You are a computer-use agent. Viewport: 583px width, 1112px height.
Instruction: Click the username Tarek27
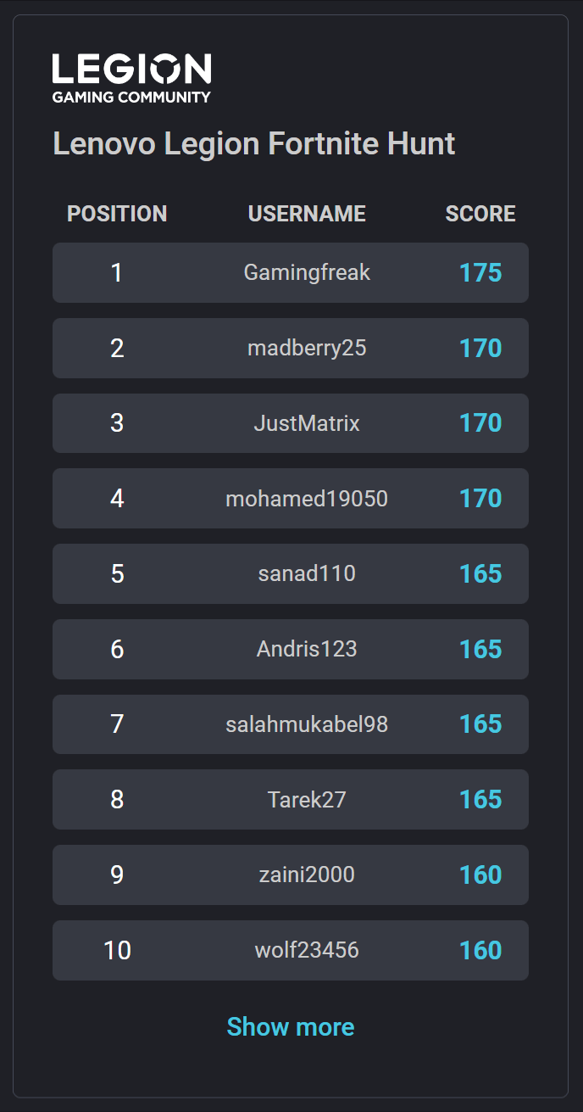point(307,799)
